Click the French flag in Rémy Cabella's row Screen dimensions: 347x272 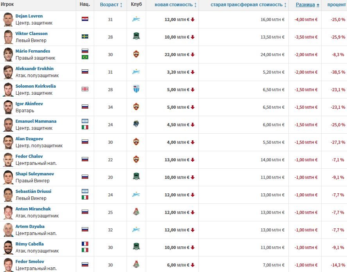(85, 244)
